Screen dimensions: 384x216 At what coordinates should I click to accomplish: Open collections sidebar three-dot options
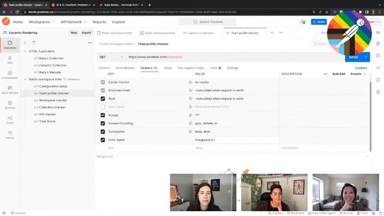tap(90, 43)
